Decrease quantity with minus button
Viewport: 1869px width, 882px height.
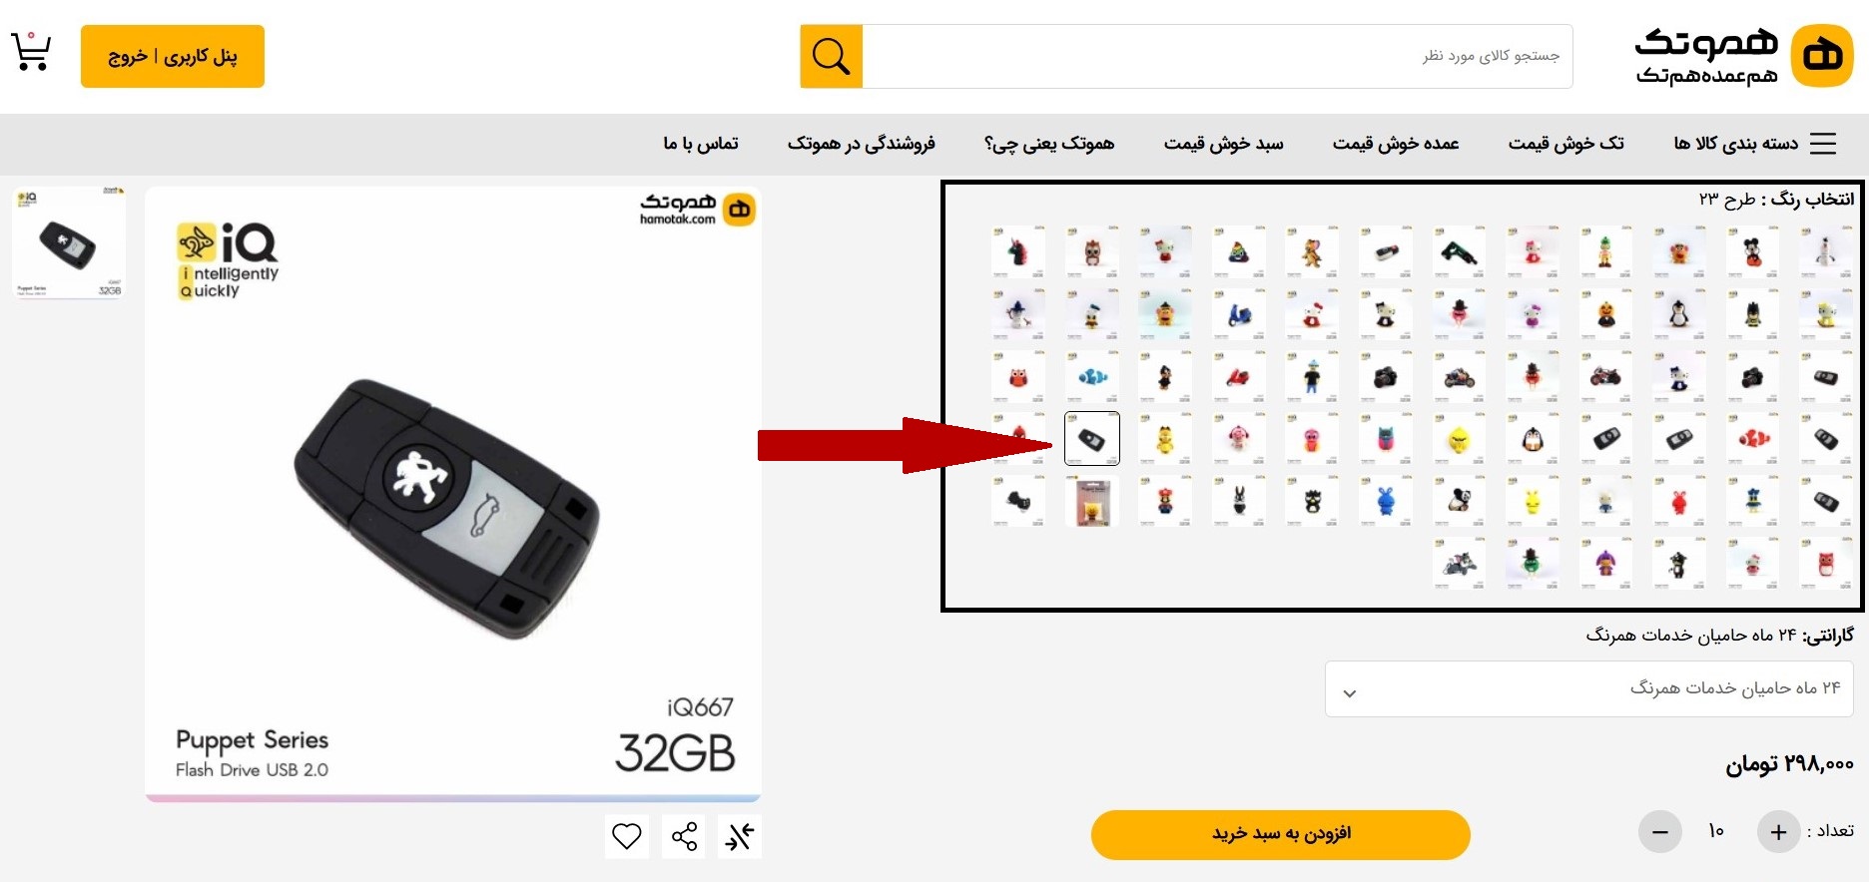1660,832
